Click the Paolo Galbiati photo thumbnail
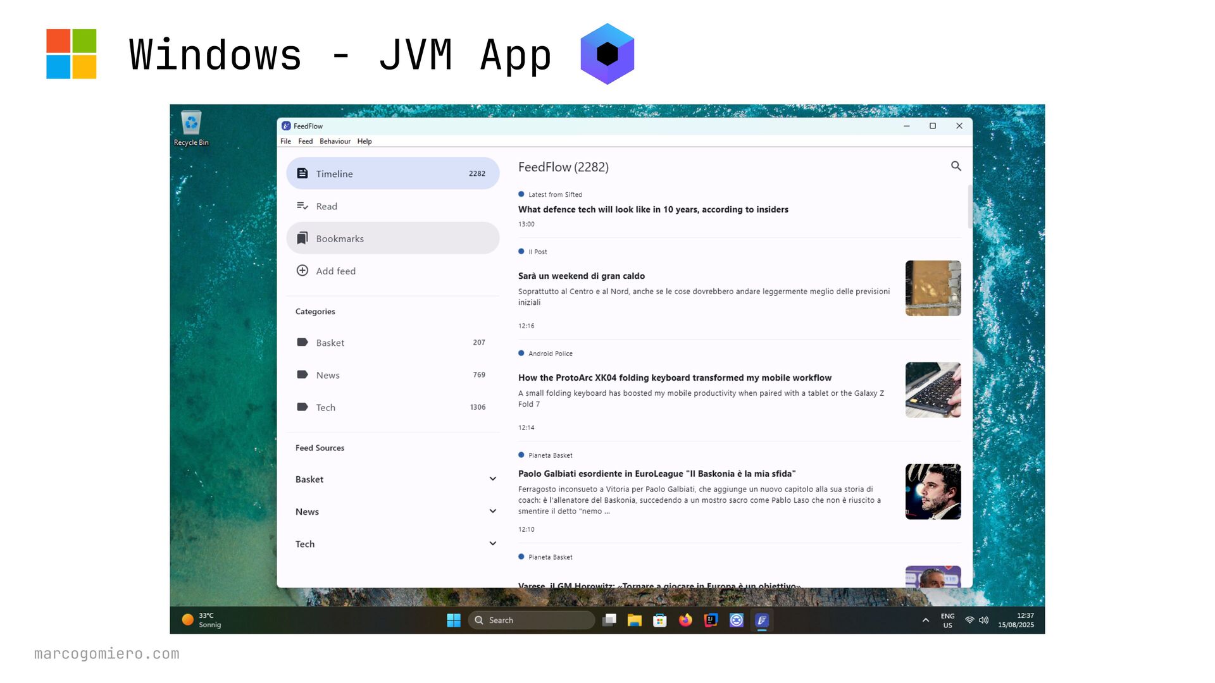The width and height of the screenshot is (1215, 683). (933, 492)
